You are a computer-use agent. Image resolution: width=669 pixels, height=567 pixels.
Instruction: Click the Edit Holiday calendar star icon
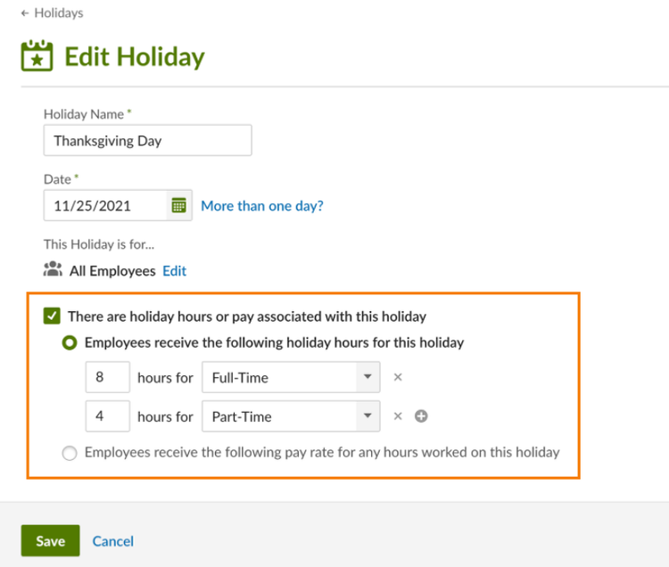37,57
